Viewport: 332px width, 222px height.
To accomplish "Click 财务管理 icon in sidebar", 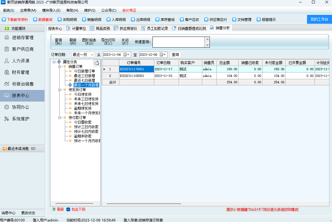I will point(7,73).
